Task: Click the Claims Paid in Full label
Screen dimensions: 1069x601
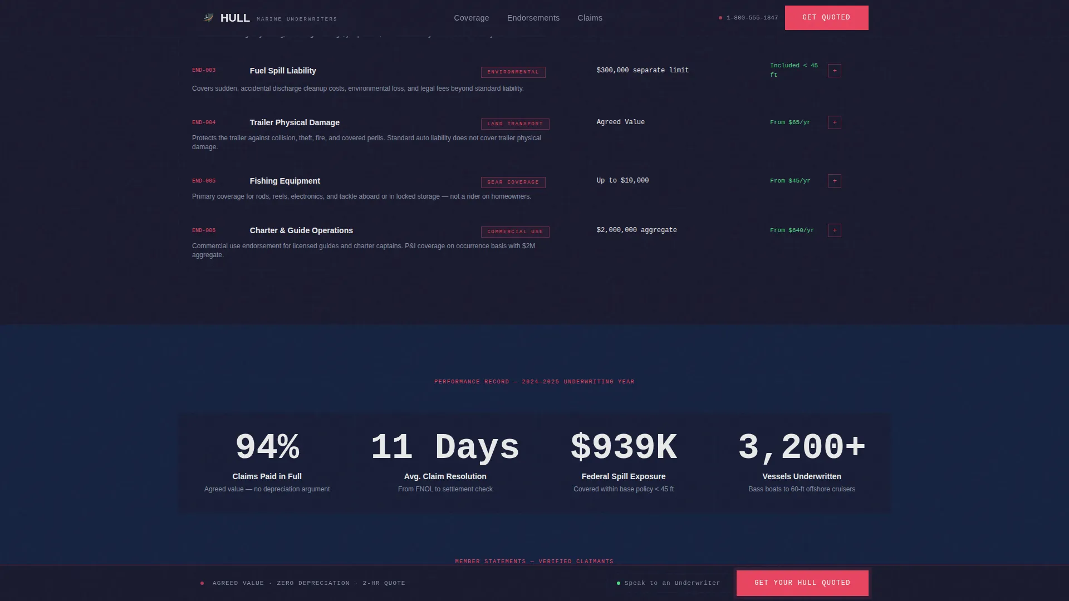Action: pos(267,476)
